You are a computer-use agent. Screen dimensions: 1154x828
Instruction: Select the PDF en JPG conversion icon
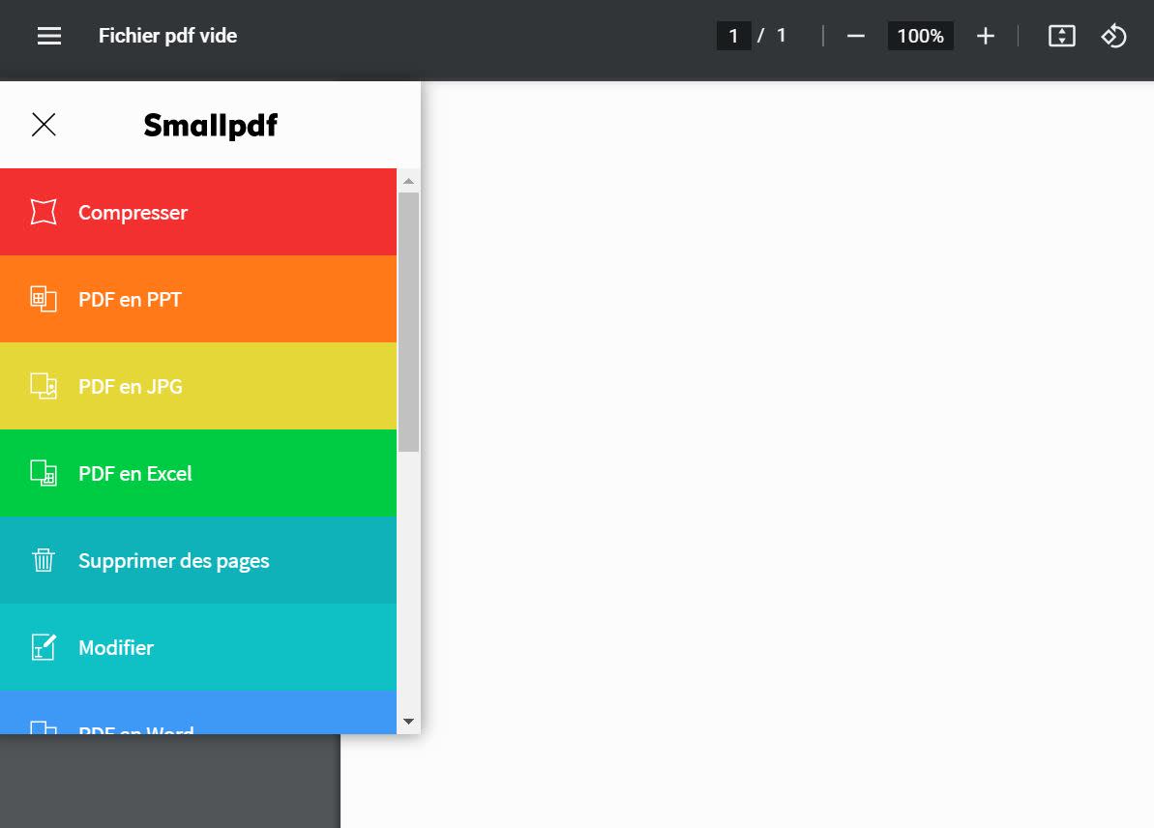(x=44, y=386)
